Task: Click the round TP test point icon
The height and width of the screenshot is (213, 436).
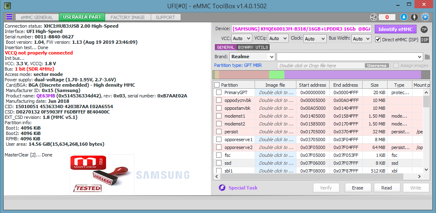Action: pyautogui.click(x=424, y=29)
